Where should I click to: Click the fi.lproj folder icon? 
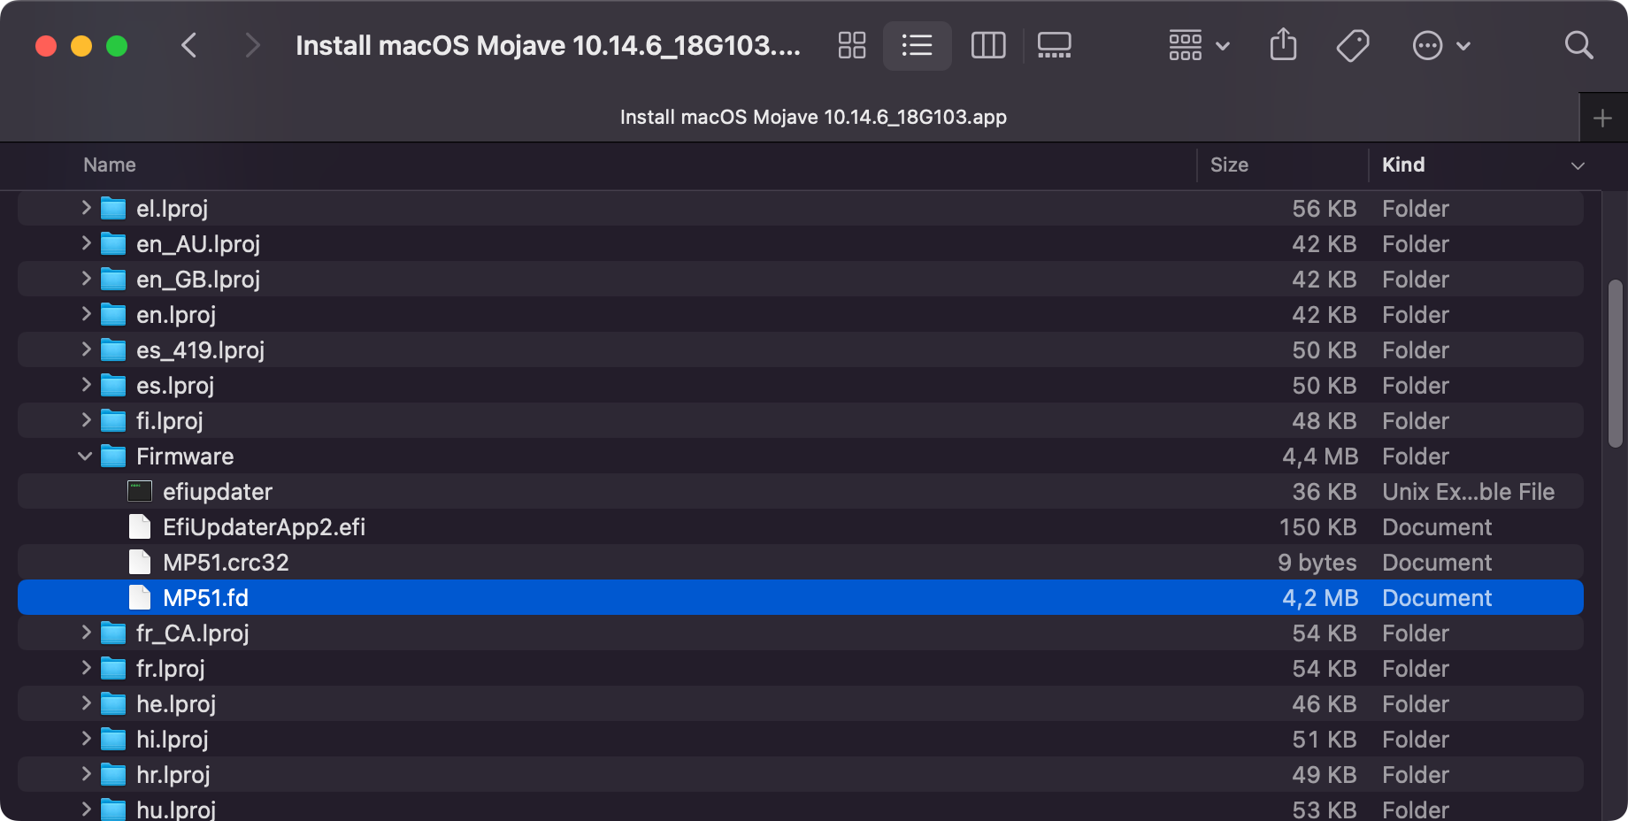(x=113, y=421)
